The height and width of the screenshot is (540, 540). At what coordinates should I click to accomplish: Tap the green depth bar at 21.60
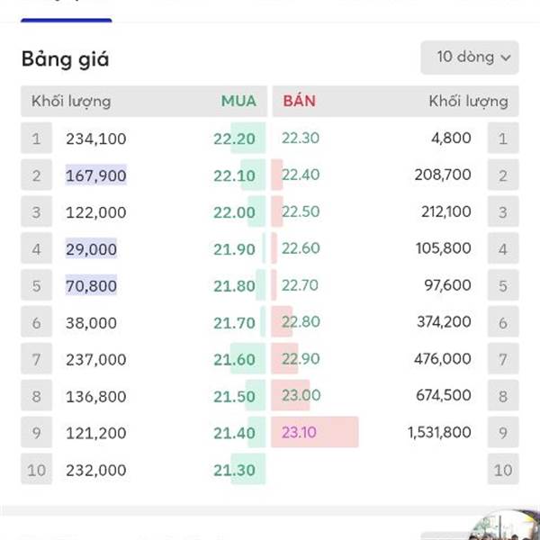point(248,358)
